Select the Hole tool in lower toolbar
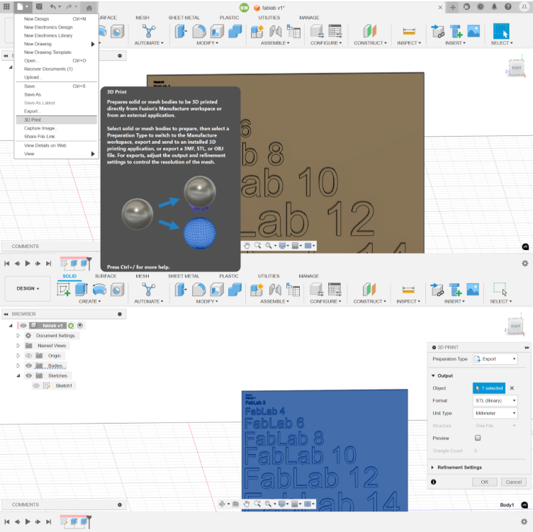 click(117, 290)
